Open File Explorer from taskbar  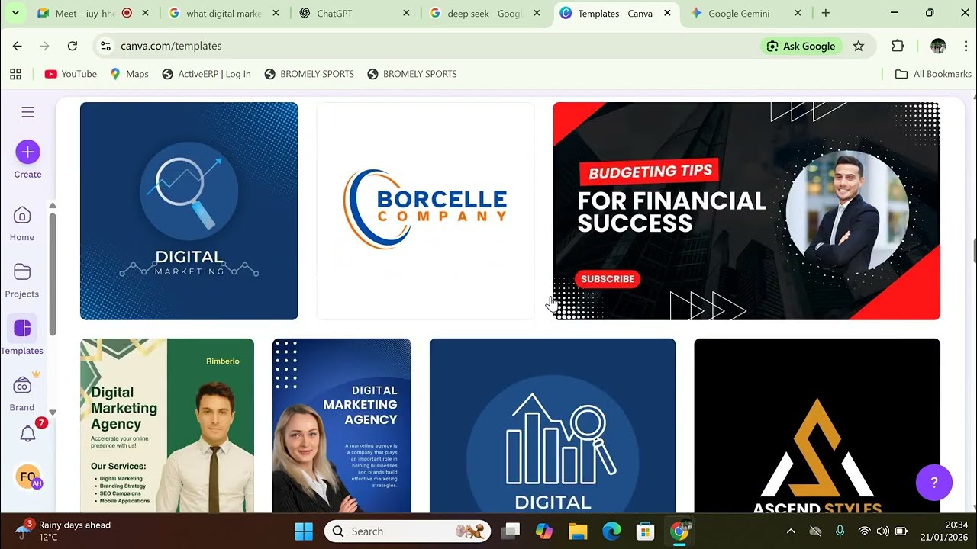[x=578, y=531]
